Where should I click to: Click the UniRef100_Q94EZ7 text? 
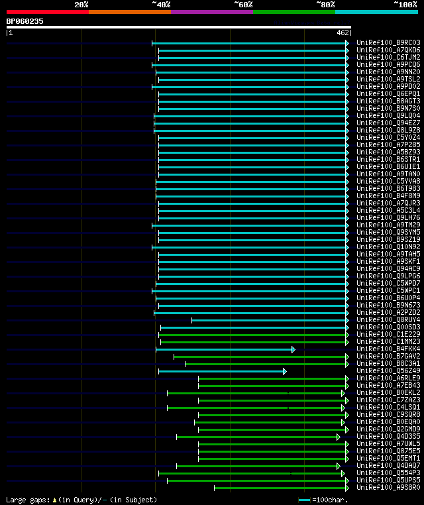[x=388, y=123]
